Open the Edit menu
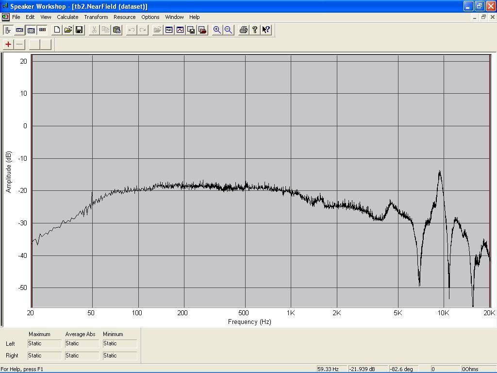497x373 pixels. point(30,17)
